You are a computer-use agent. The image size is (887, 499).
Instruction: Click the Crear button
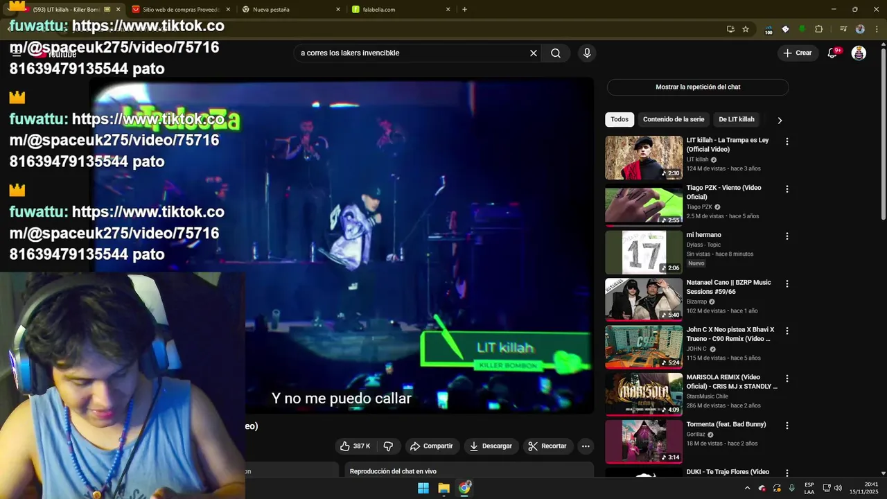click(x=798, y=53)
